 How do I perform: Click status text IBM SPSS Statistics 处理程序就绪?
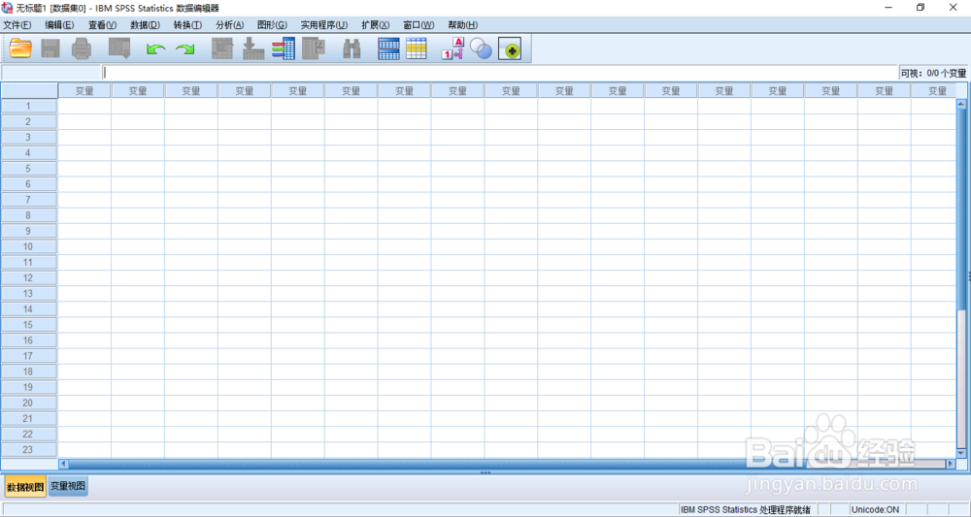[x=746, y=509]
